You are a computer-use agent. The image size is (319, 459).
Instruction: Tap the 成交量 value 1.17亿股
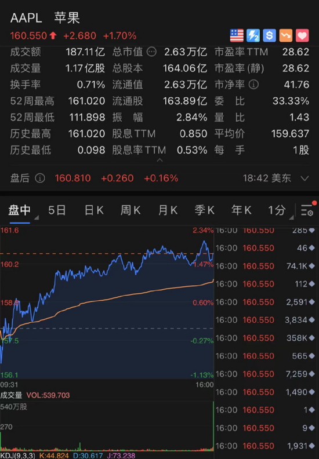point(85,68)
